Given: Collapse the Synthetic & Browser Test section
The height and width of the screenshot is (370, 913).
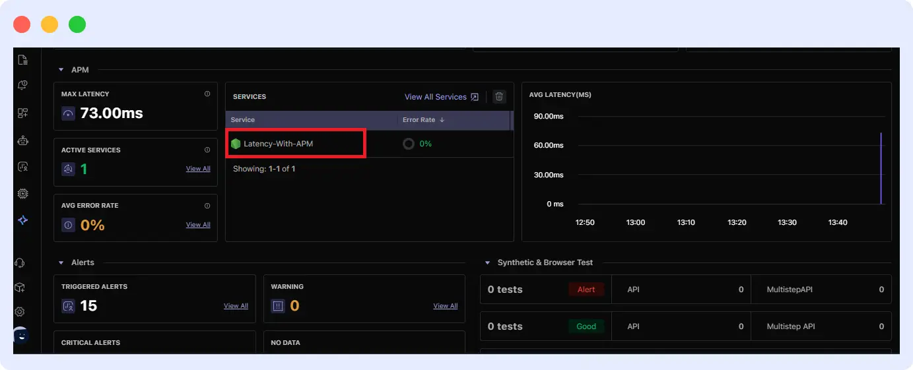Looking at the screenshot, I should pos(488,262).
